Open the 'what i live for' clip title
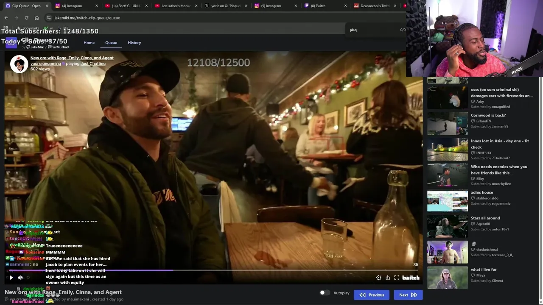 [484, 269]
